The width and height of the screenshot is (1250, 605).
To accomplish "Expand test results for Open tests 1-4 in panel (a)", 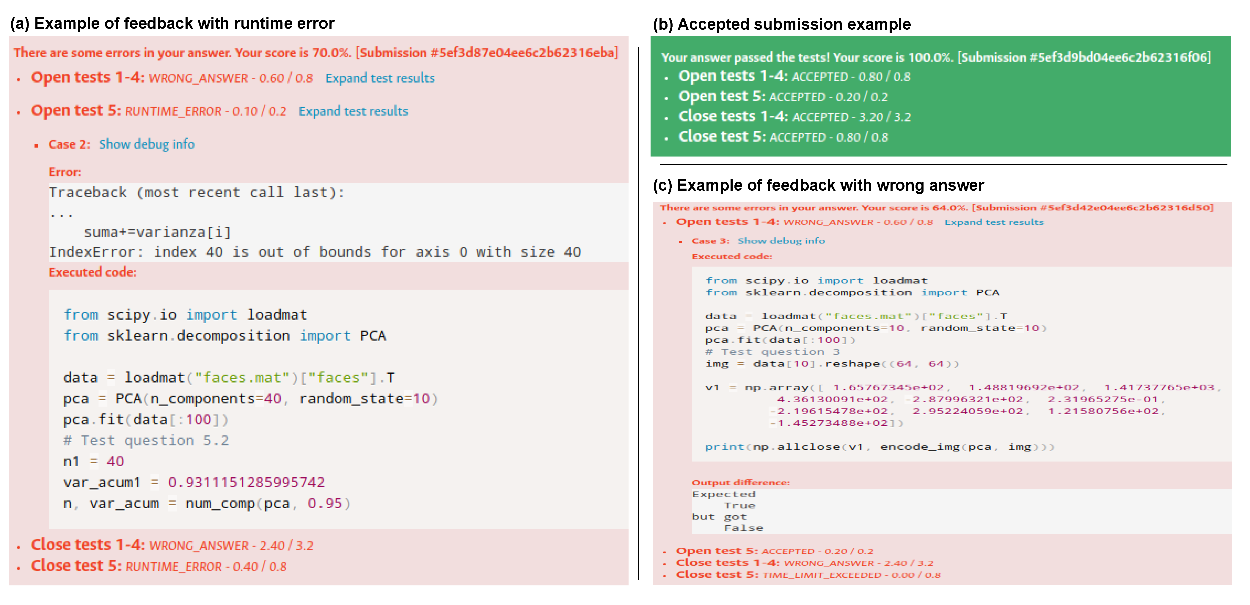I will click(x=379, y=78).
